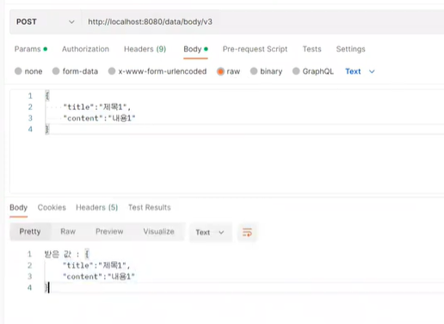Image resolution: width=444 pixels, height=324 pixels.
Task: Switch response view to Raw
Action: [x=68, y=231]
